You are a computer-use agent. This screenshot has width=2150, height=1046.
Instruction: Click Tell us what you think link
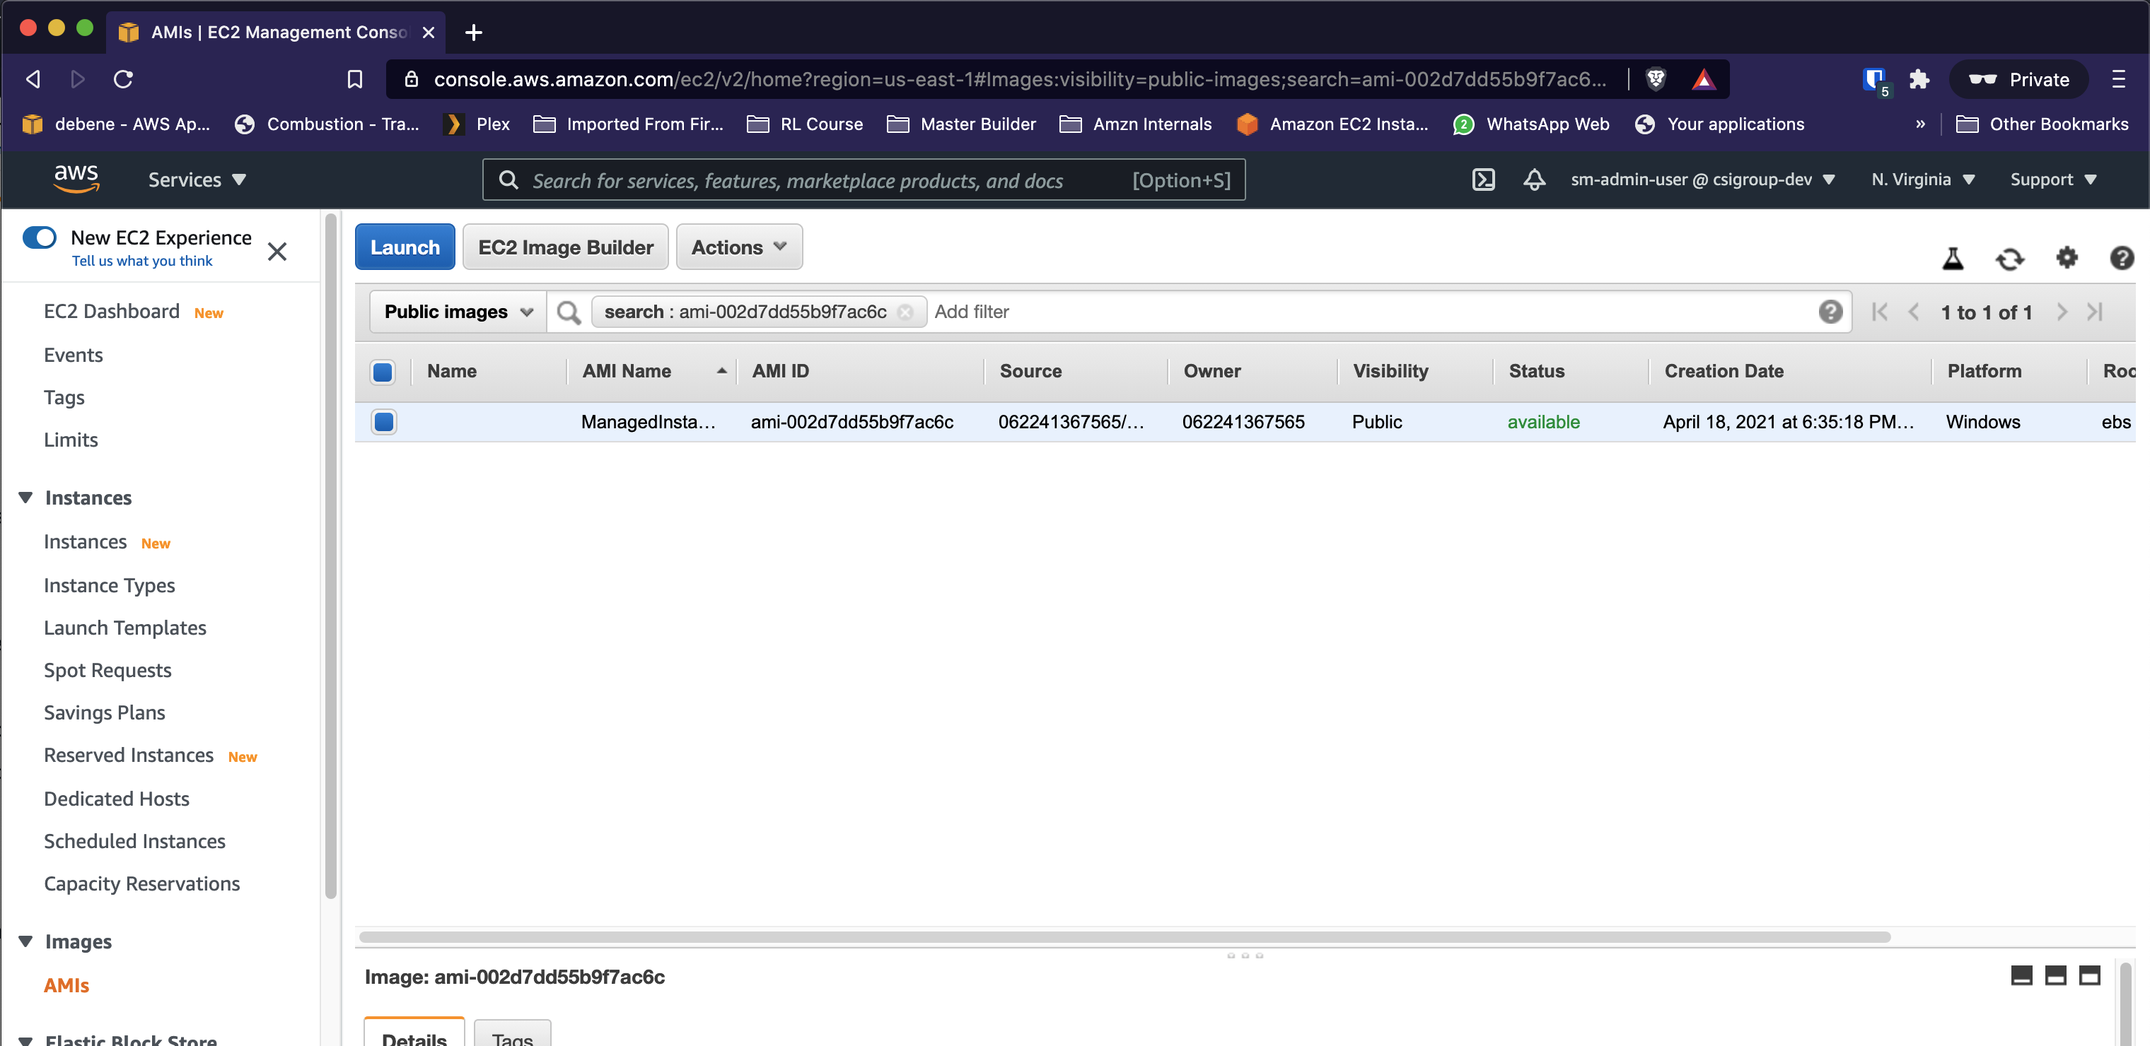click(x=142, y=261)
